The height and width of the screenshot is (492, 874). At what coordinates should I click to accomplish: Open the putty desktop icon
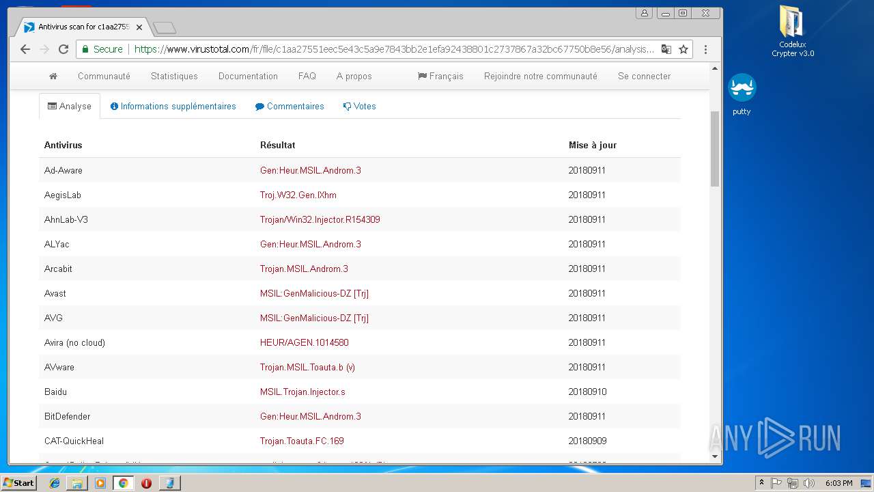tap(742, 94)
